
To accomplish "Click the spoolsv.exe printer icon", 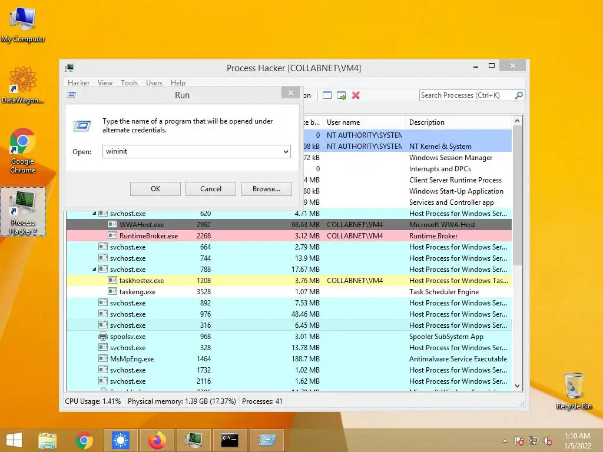I will [x=102, y=336].
